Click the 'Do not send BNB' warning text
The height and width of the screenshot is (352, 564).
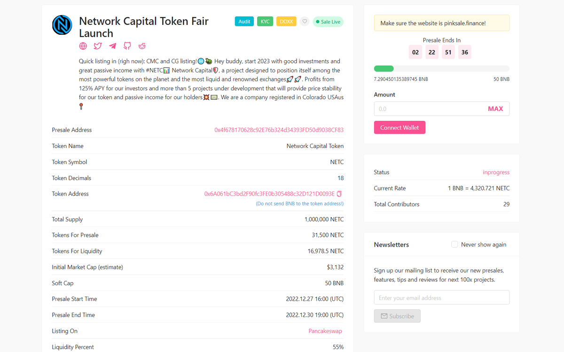(x=300, y=203)
